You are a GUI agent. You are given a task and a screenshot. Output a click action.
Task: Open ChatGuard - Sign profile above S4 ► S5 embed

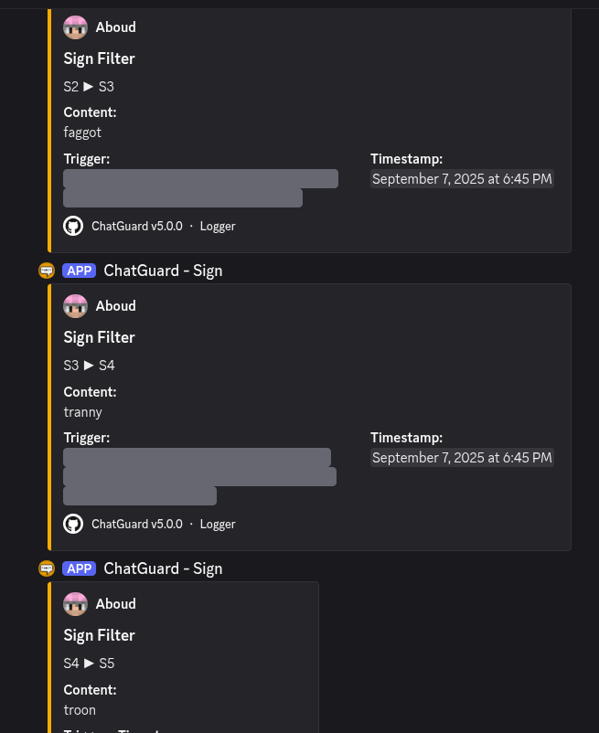tap(163, 568)
